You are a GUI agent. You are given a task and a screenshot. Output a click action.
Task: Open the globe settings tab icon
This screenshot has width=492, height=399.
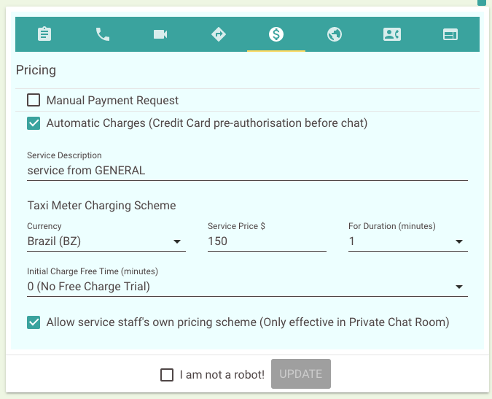pos(334,34)
